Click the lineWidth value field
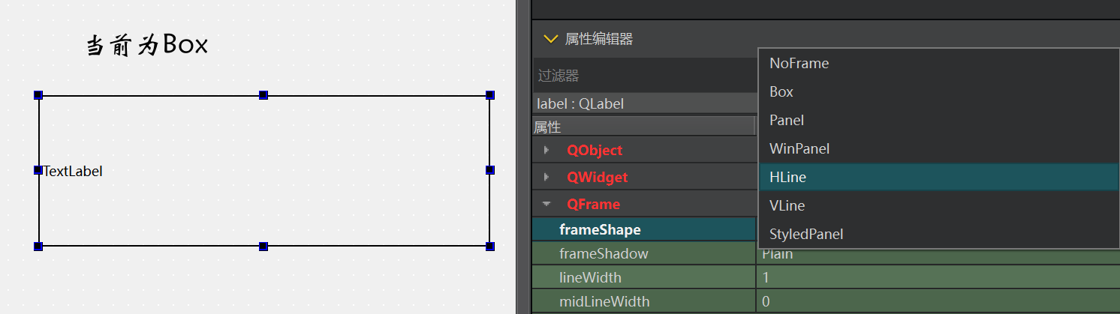1120x314 pixels. (931, 277)
